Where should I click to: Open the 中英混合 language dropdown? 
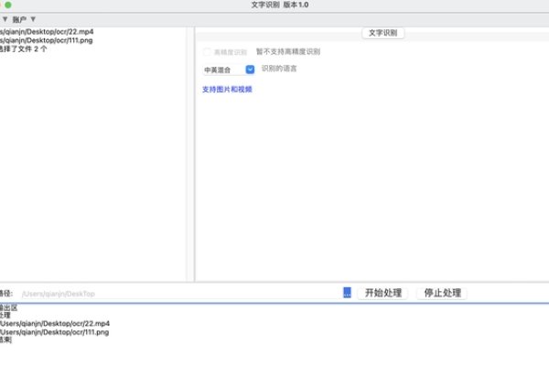(x=229, y=70)
